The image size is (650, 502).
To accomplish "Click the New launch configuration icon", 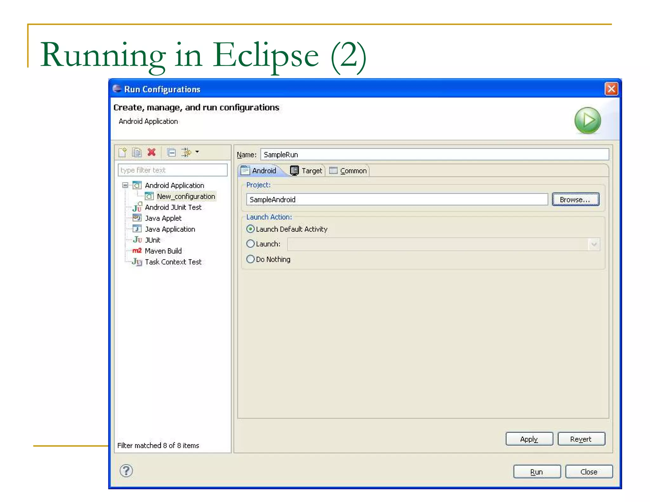I will click(123, 152).
